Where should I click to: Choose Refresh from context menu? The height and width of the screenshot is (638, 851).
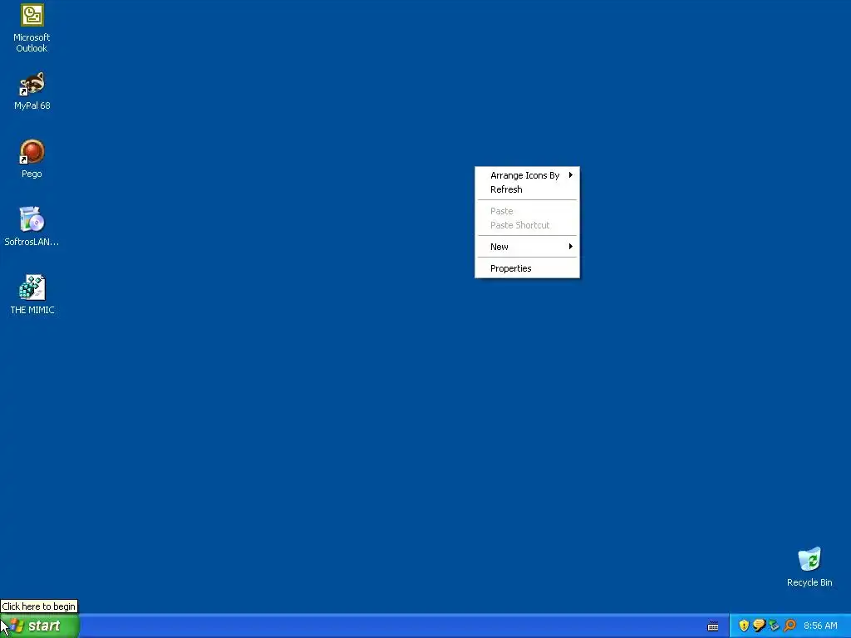click(x=527, y=189)
